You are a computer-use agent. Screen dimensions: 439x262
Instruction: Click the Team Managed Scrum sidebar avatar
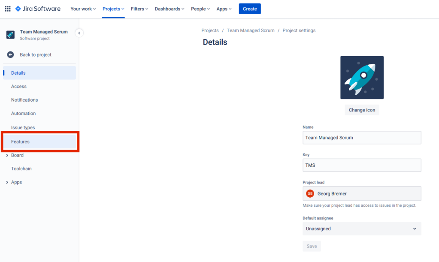10,35
